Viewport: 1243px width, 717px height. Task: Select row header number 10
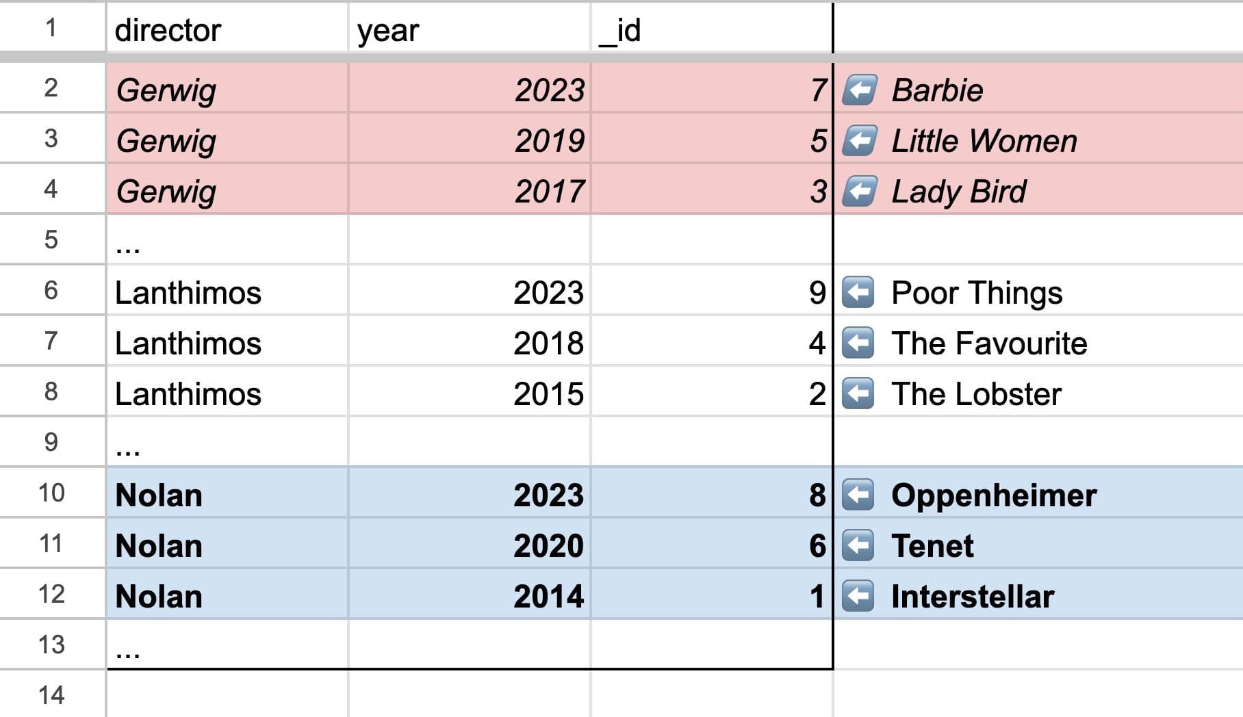point(51,493)
